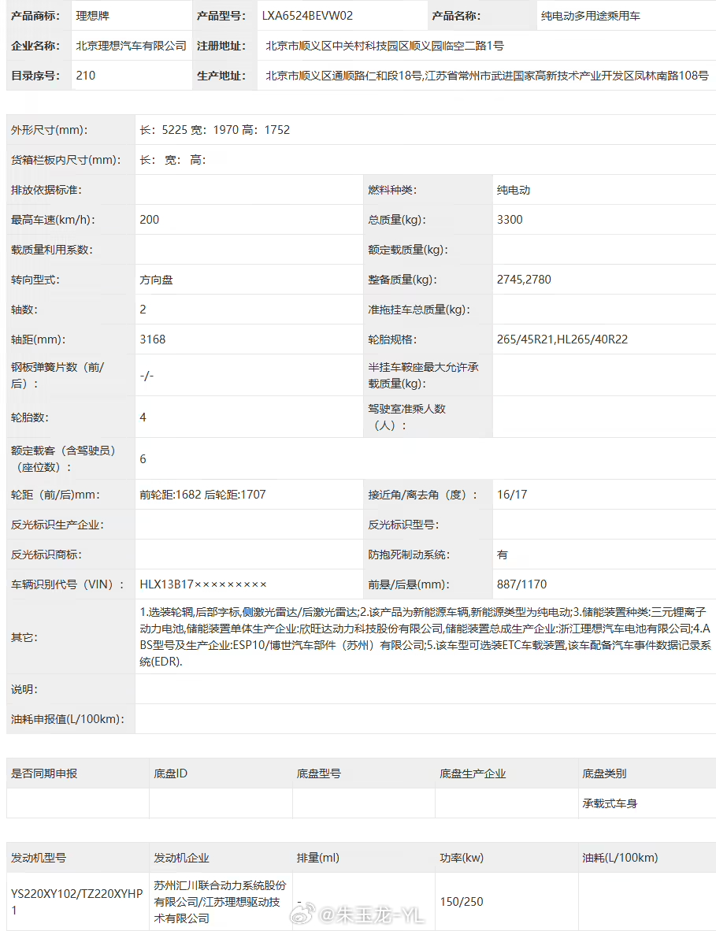Viewport: 716px width, 931px height.
Task: Click the 说明 label
Action: point(24,689)
